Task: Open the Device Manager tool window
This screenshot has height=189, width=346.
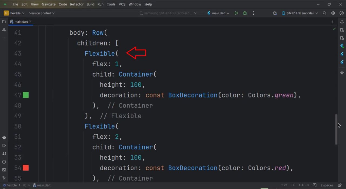Action: pyautogui.click(x=342, y=30)
